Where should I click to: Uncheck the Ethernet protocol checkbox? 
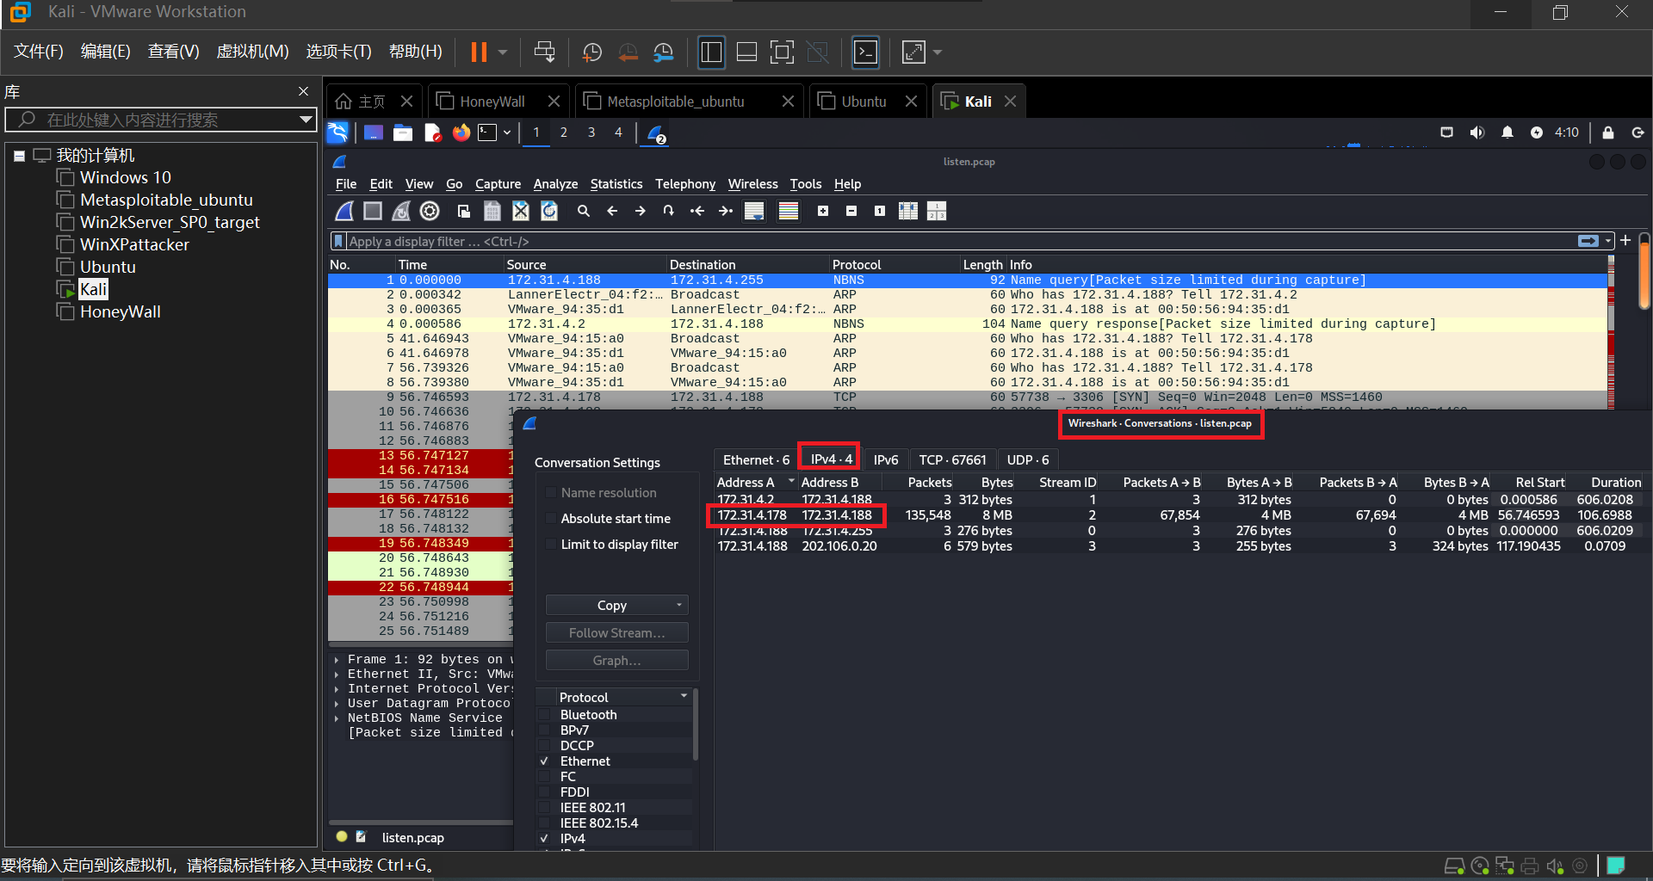(544, 761)
